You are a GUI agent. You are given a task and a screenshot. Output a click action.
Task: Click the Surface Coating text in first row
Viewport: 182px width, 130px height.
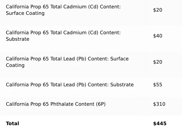[25, 13]
